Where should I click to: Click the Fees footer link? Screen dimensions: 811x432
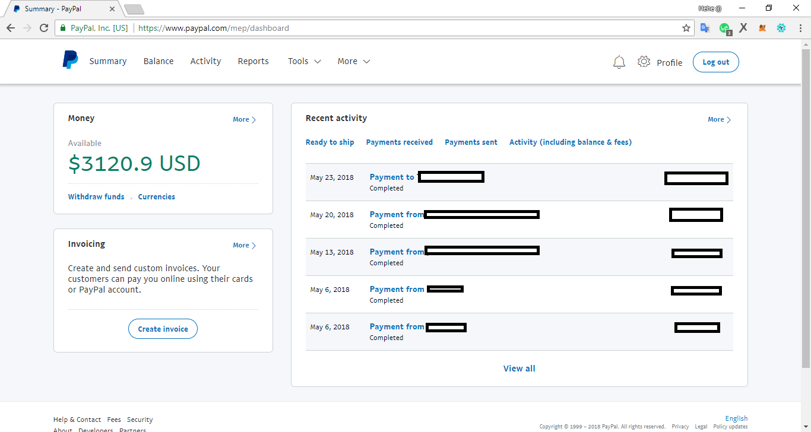pyautogui.click(x=114, y=420)
